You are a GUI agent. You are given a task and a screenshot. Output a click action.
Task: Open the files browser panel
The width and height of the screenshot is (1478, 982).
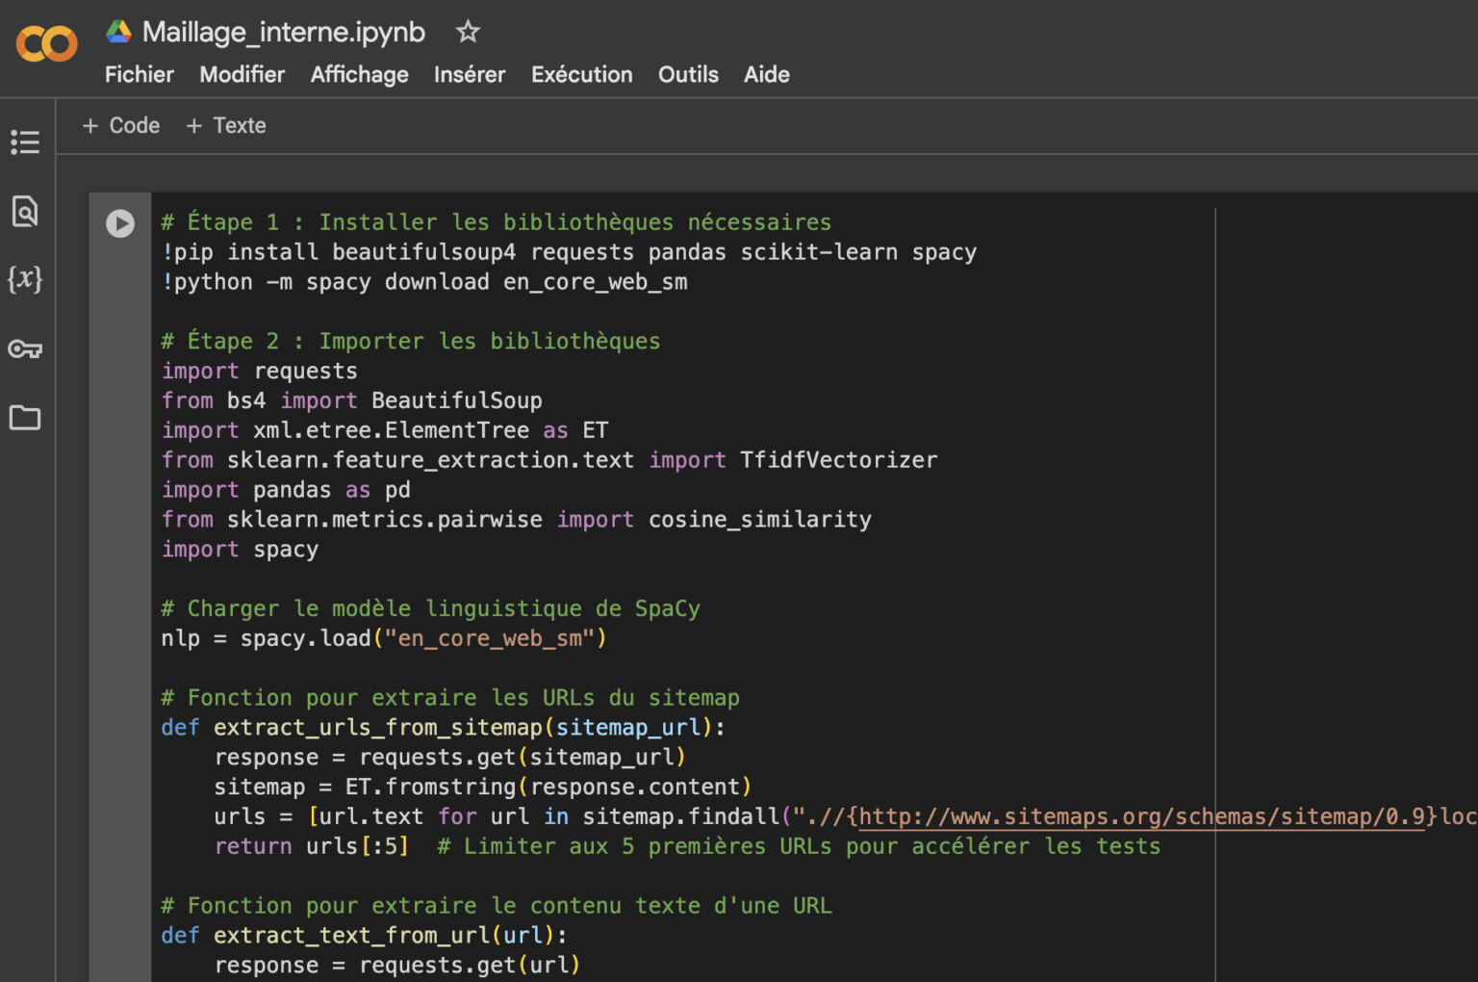(25, 418)
